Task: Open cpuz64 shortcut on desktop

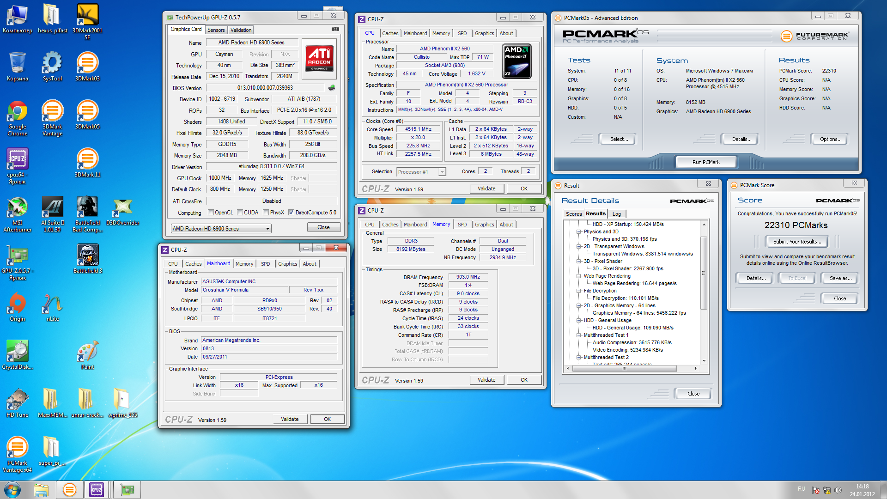Action: point(18,166)
